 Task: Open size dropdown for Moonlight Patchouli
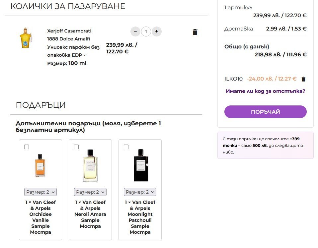pyautogui.click(x=140, y=192)
